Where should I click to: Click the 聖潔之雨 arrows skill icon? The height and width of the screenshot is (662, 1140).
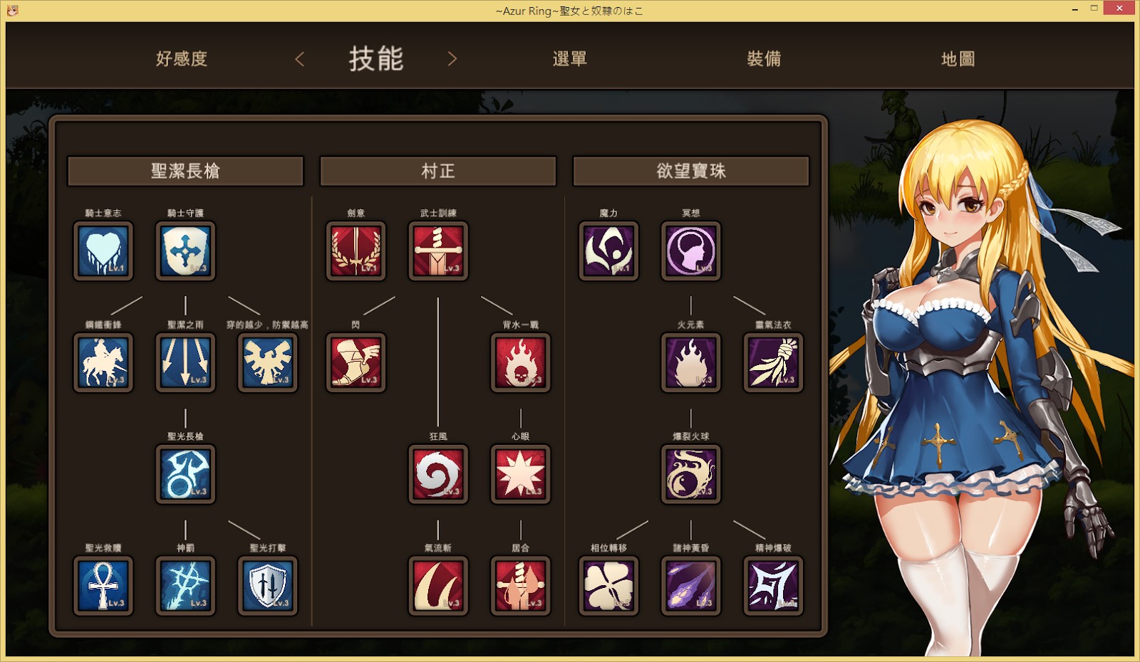185,362
